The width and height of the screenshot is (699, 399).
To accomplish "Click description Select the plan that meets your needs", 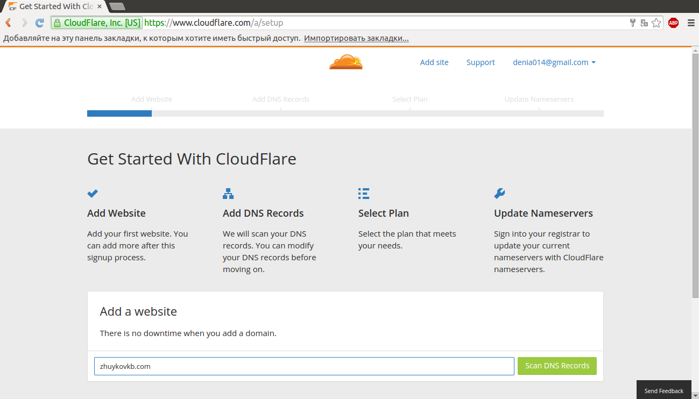I will click(x=407, y=240).
